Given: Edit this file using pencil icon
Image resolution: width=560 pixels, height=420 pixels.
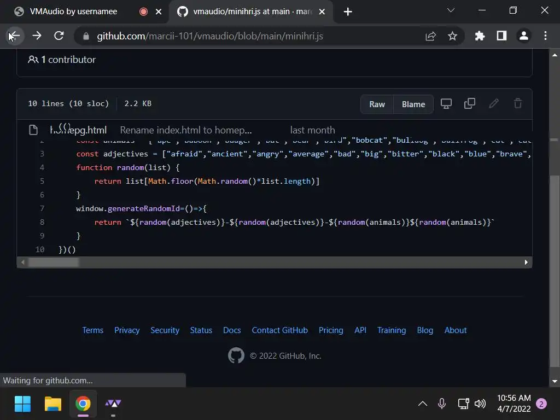Looking at the screenshot, I should (494, 103).
